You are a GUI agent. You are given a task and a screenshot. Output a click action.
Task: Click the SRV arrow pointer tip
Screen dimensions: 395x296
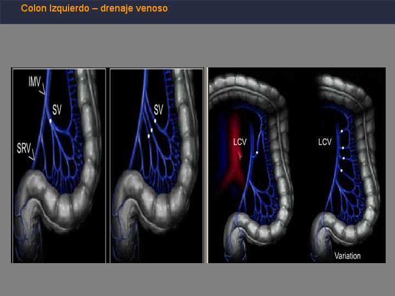coord(34,160)
